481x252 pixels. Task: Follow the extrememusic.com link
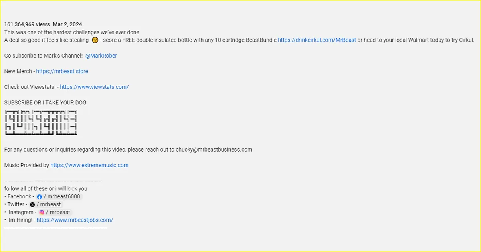coord(89,165)
